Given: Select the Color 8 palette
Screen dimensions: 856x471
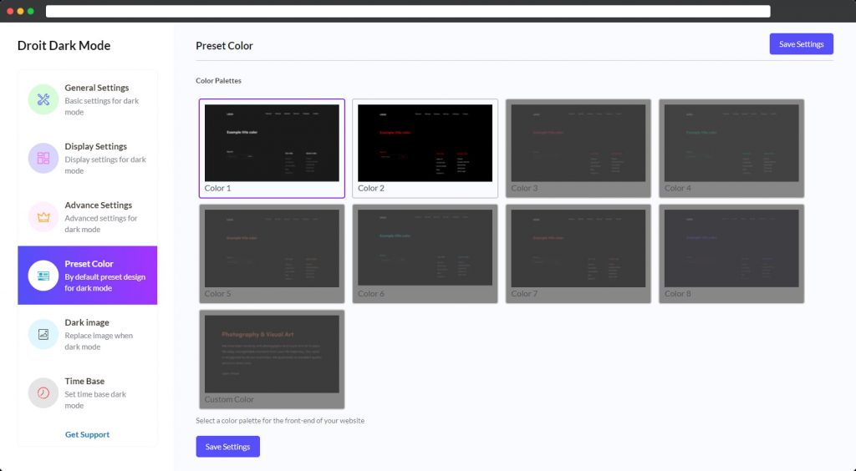Looking at the screenshot, I should click(x=731, y=254).
